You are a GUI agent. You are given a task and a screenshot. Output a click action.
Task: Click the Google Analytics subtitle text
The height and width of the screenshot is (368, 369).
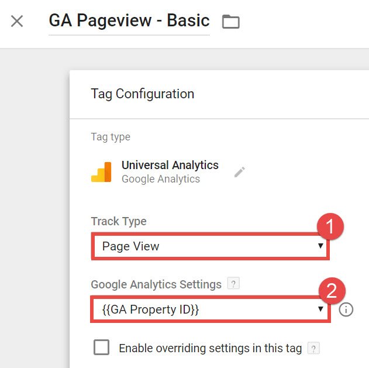tap(160, 179)
